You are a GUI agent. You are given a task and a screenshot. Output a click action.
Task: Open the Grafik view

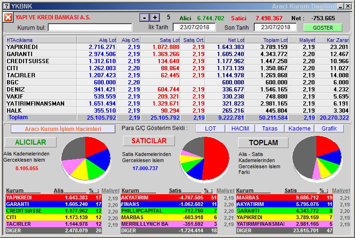pyautogui.click(x=329, y=129)
